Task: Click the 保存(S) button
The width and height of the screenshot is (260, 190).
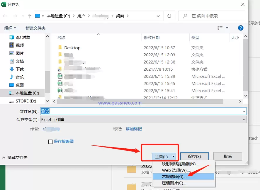Action: click(x=194, y=157)
